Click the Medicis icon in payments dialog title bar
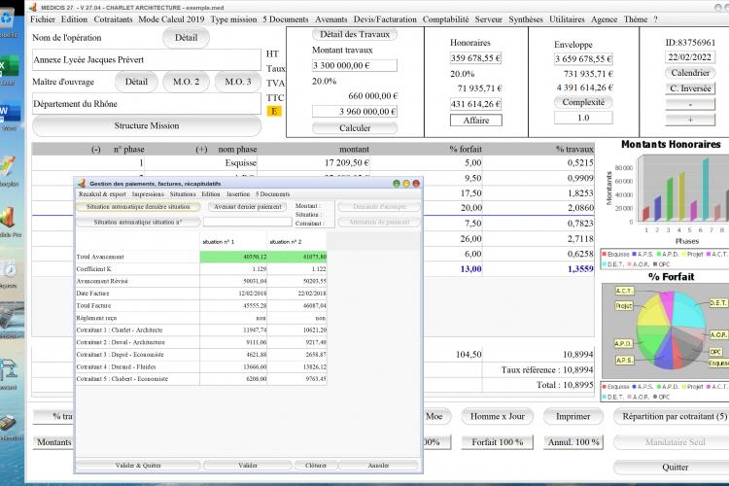 click(82, 184)
